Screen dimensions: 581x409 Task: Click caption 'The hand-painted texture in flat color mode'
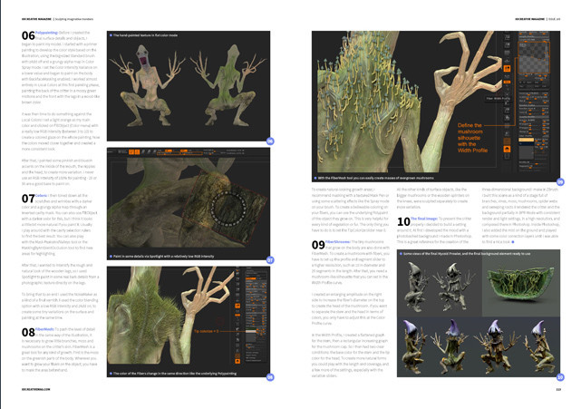tap(145, 35)
